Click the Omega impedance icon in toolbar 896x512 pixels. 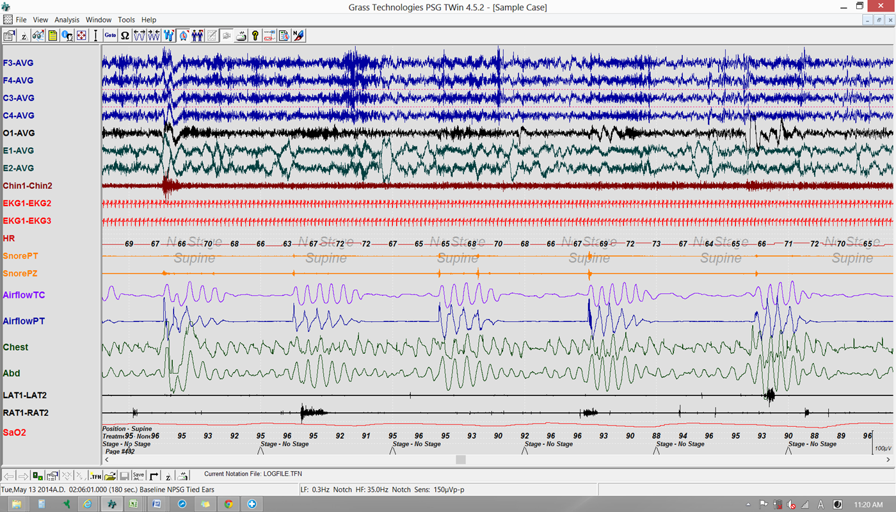point(125,36)
